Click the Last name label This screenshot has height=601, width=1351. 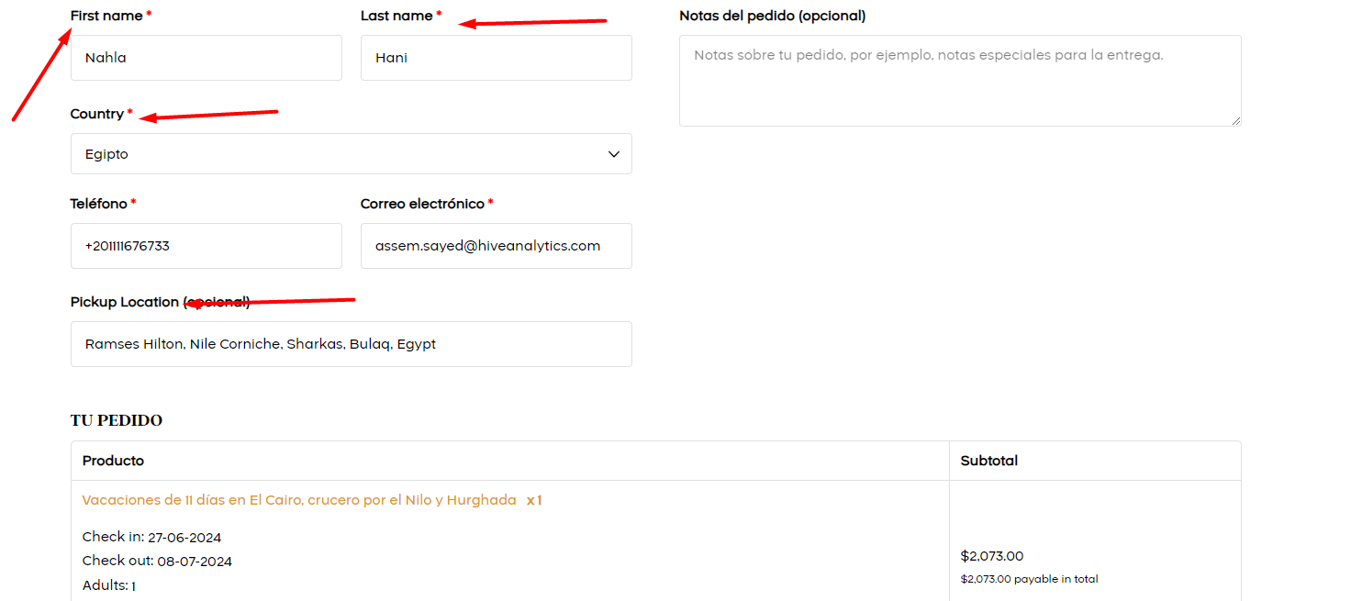tap(396, 16)
